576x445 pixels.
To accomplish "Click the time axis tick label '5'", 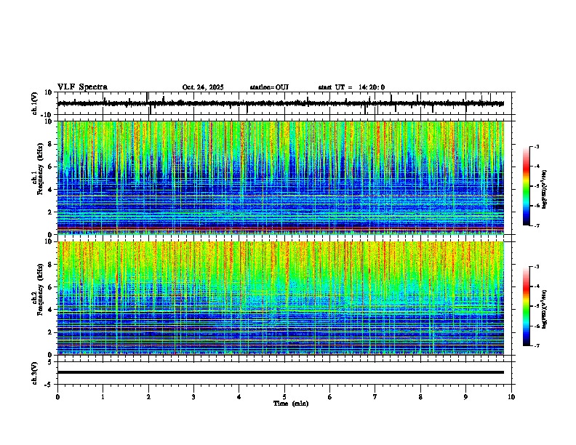I will pos(284,397).
